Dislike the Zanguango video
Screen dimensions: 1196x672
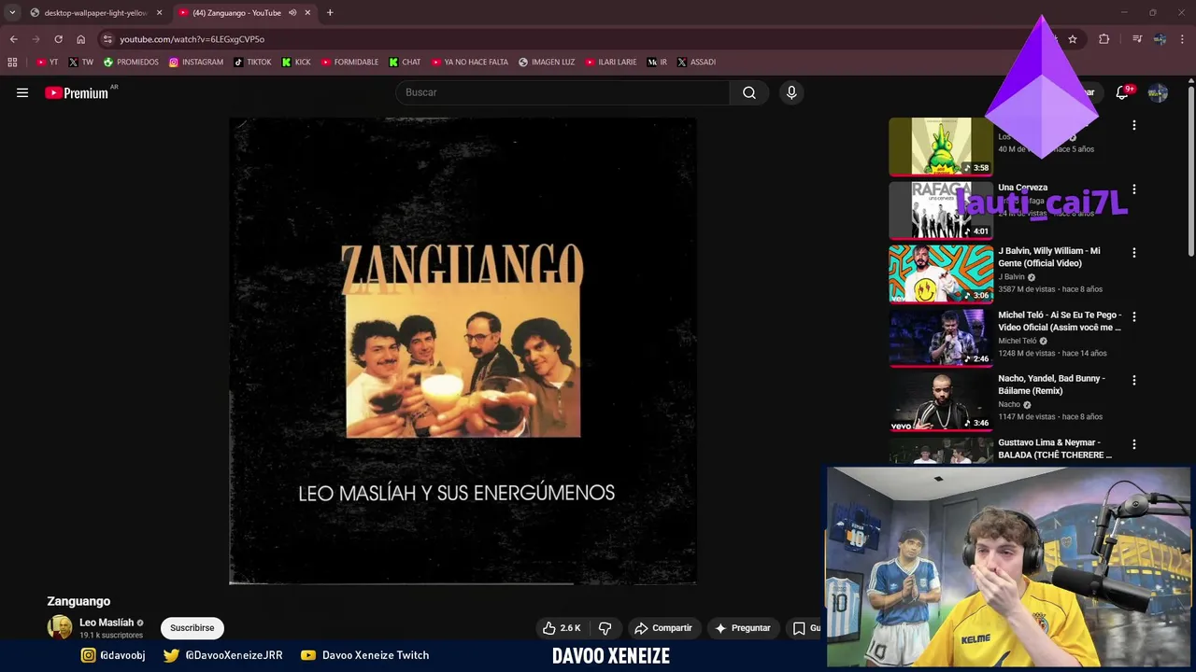605,628
